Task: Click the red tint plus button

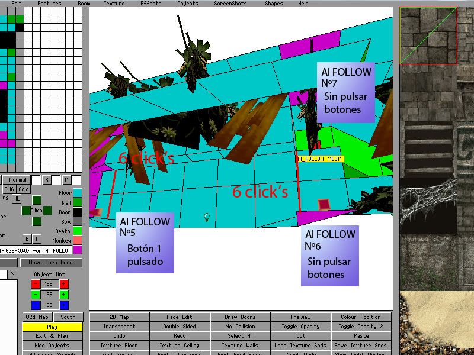Action: click(64, 284)
